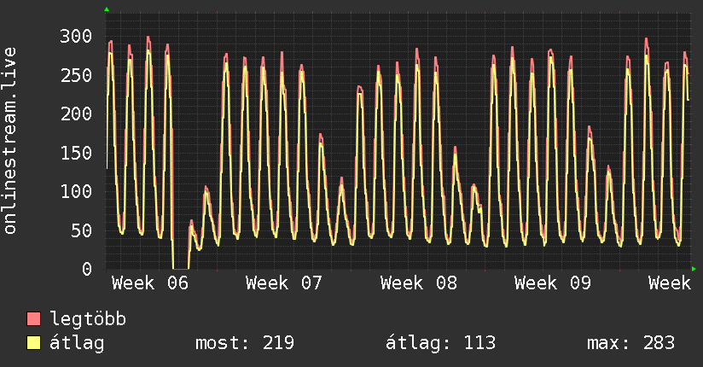Click the pink legtöbb legend swatch
Viewport: 703px width, 367px height.
33,319
